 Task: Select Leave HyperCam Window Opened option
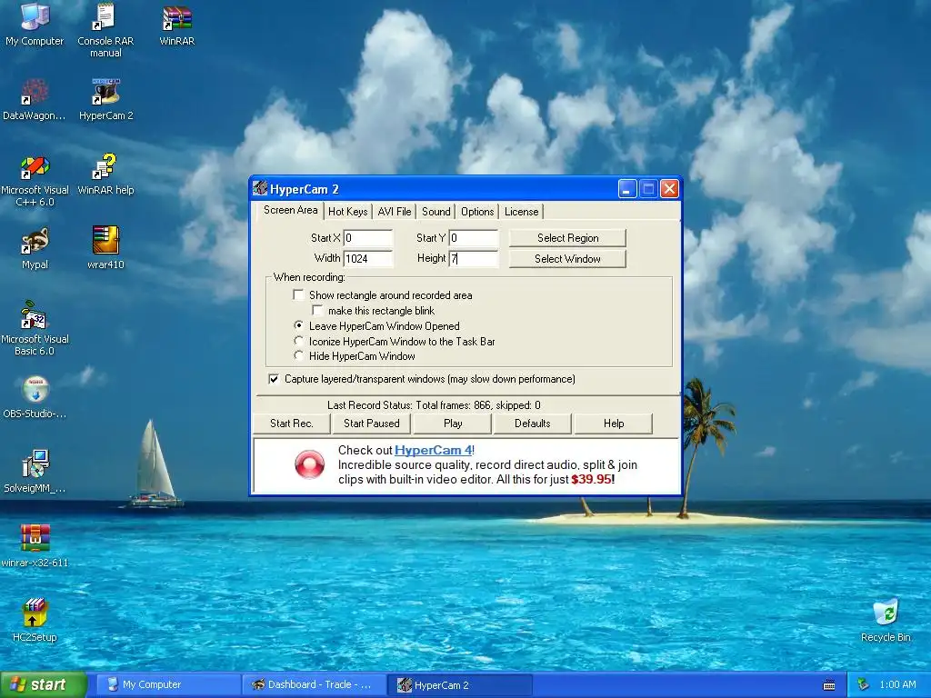coord(298,325)
